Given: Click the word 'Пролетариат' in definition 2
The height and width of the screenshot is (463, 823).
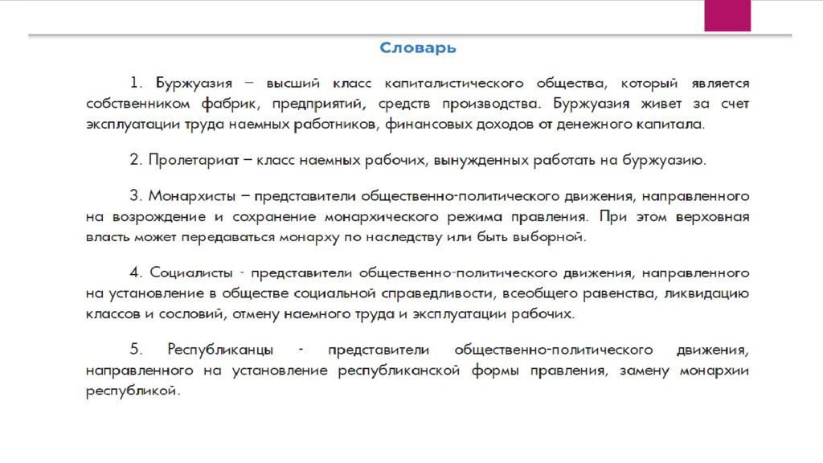Looking at the screenshot, I should click(x=194, y=160).
